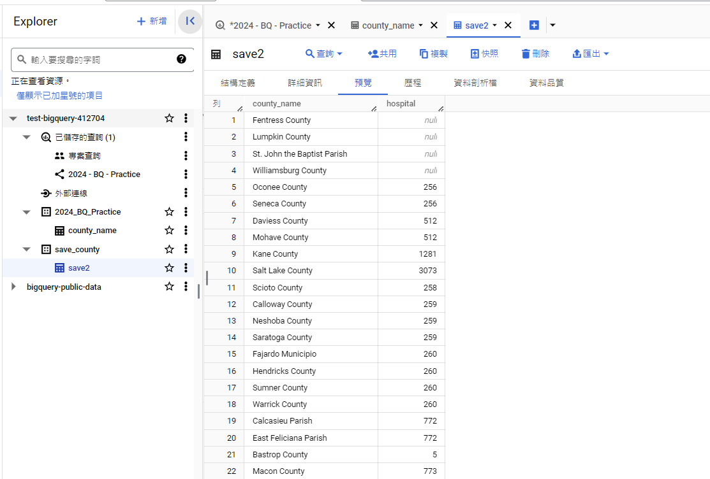Expand the bigquery-public-data project
This screenshot has width=710, height=479.
pyautogui.click(x=13, y=286)
